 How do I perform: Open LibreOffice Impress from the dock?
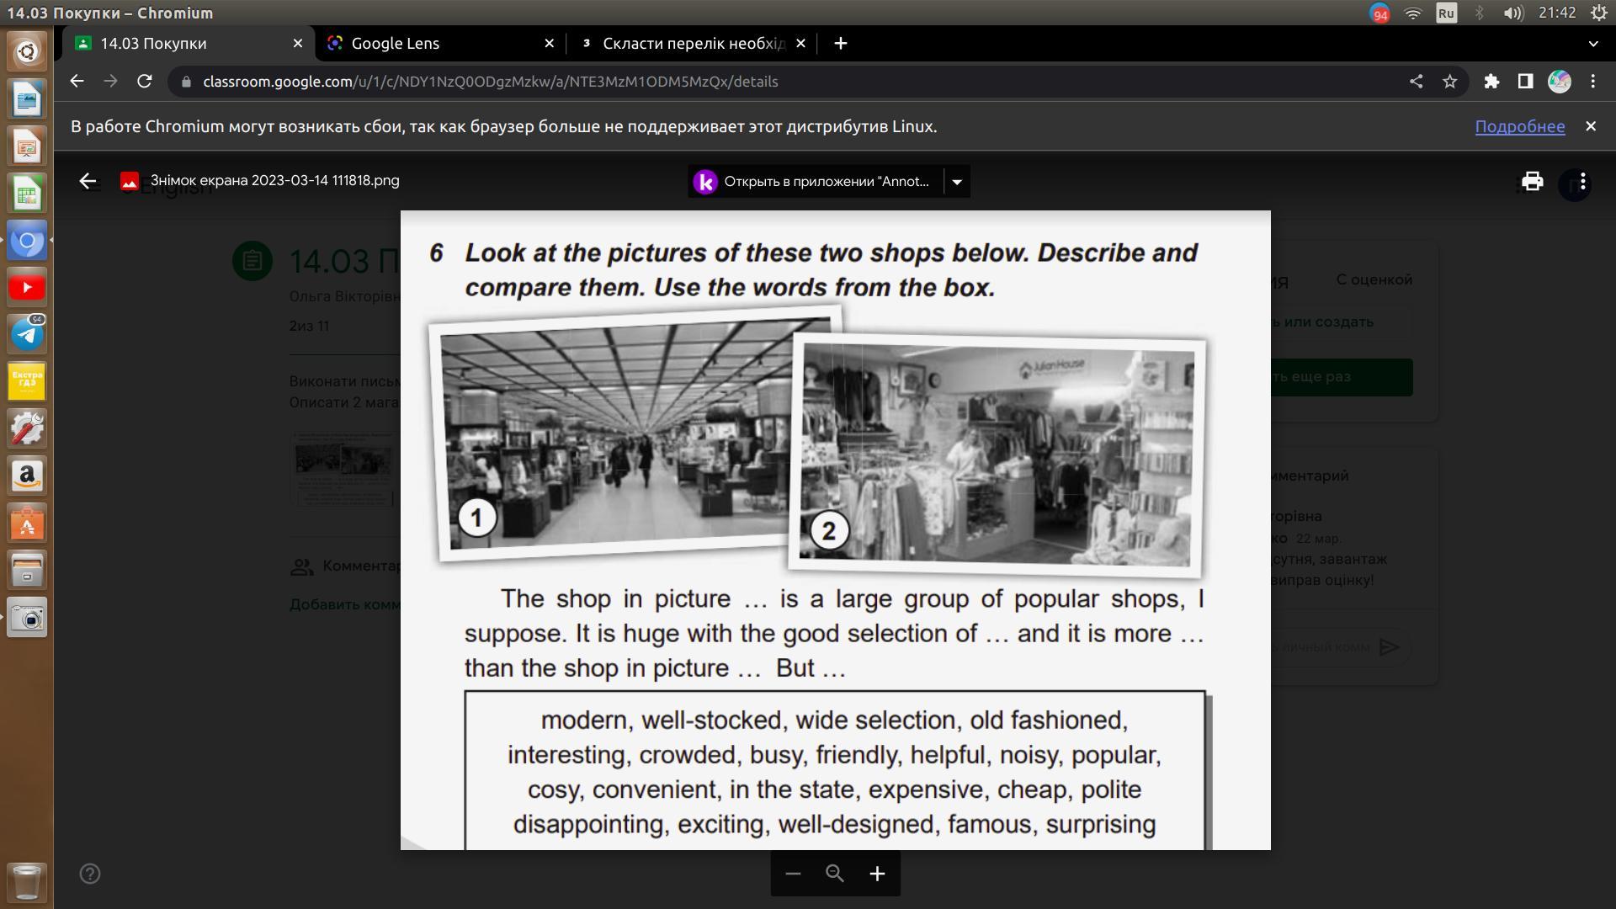pos(27,146)
